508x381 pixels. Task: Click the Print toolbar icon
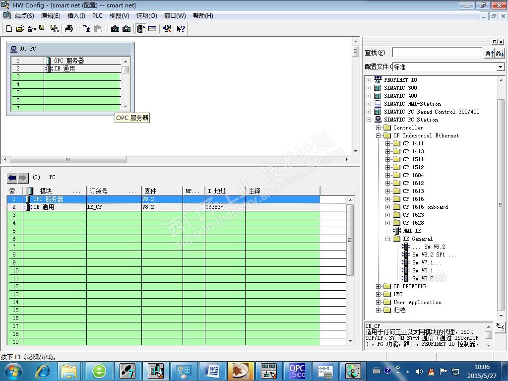pyautogui.click(x=68, y=28)
